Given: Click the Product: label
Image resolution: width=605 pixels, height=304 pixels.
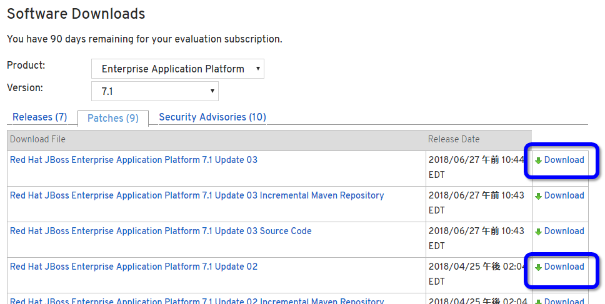Looking at the screenshot, I should [x=26, y=65].
